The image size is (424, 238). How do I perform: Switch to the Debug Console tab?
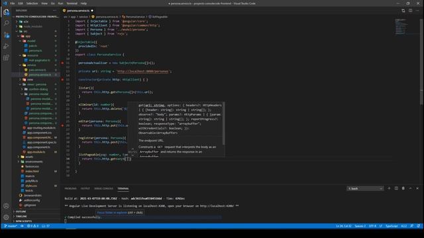tap(103, 188)
